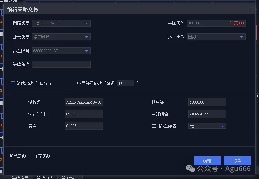Click the 资金账号 label
Image resolution: width=259 pixels, height=179 pixels.
coord(21,51)
